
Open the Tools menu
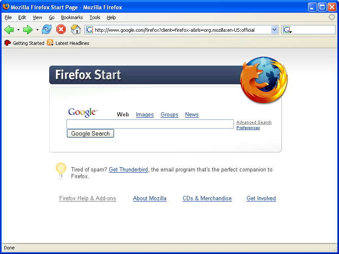click(94, 17)
